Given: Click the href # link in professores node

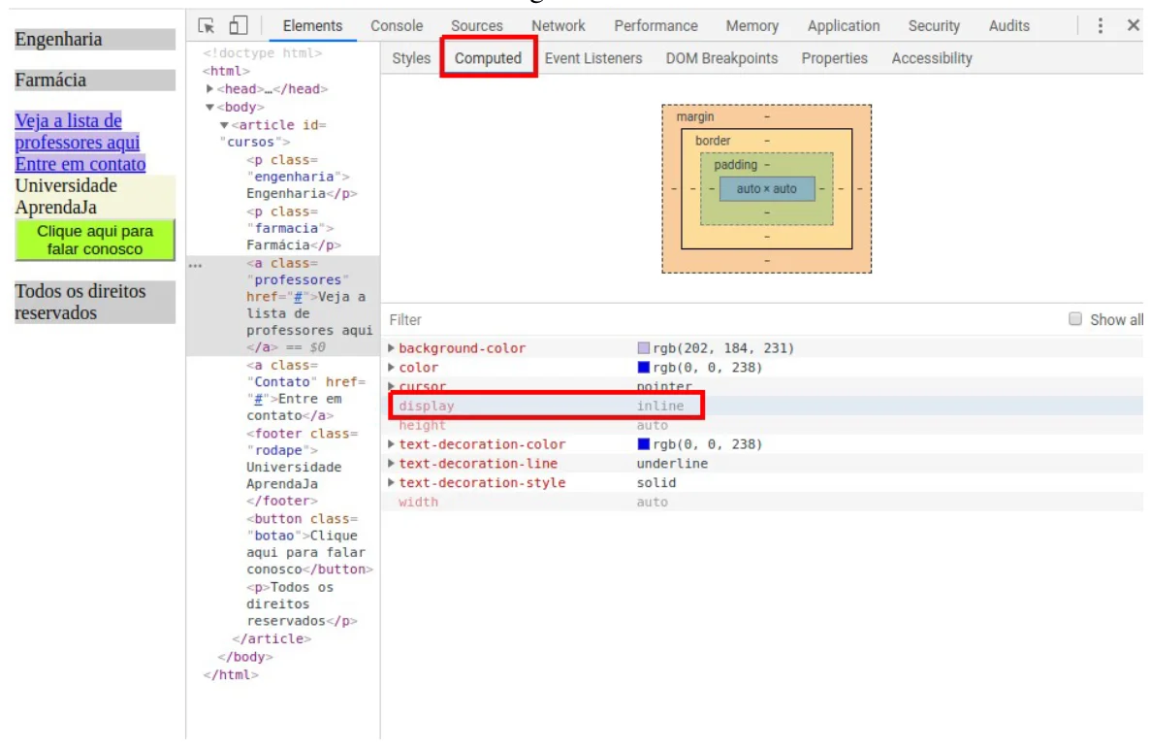Looking at the screenshot, I should pyautogui.click(x=298, y=298).
